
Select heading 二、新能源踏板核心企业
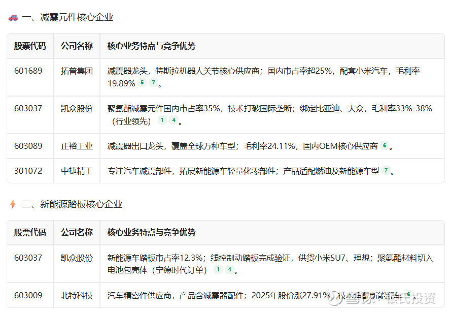tap(72, 204)
